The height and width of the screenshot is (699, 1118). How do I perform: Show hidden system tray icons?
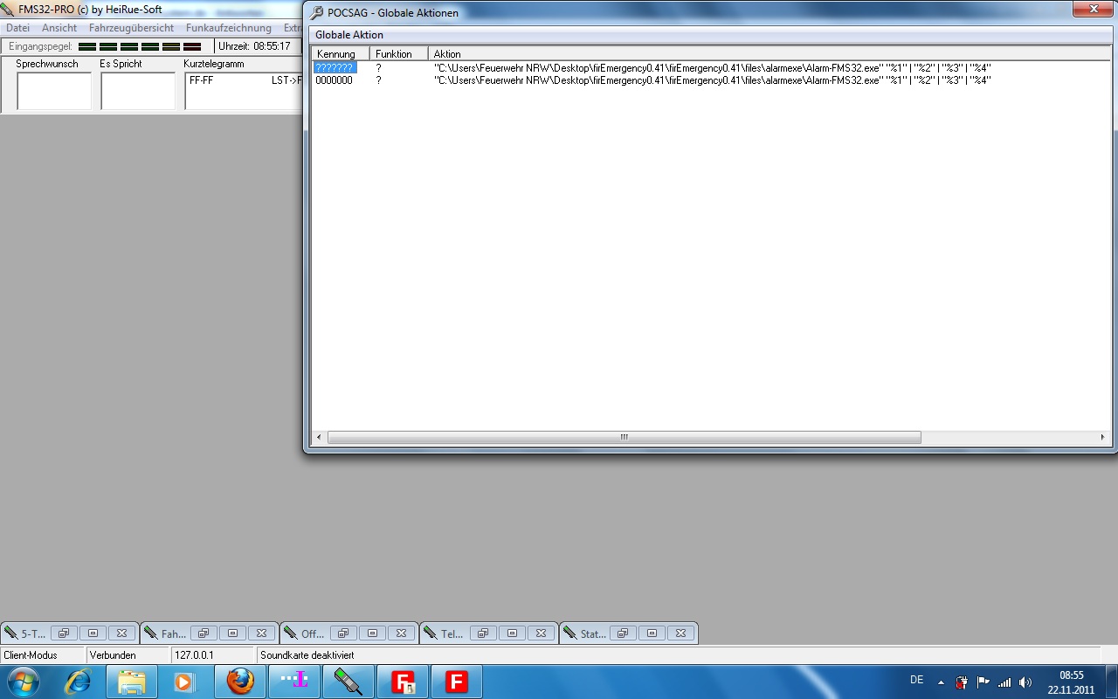click(941, 682)
